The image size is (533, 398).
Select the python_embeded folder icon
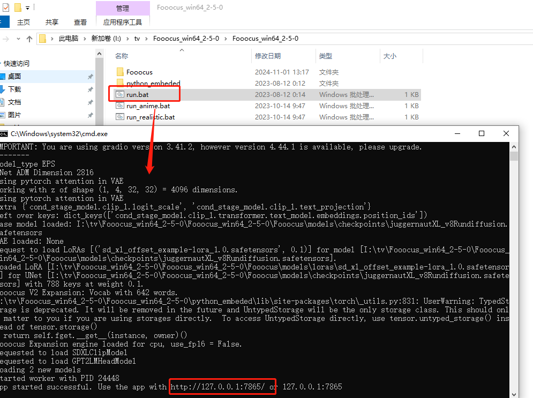[120, 83]
